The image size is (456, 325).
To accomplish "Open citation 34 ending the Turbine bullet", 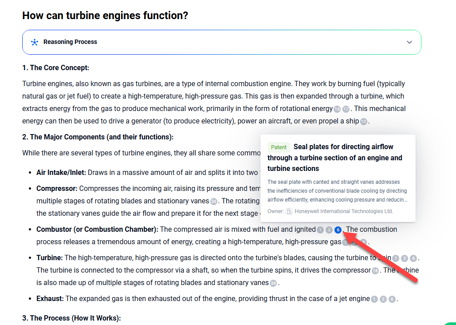I will 273,283.
